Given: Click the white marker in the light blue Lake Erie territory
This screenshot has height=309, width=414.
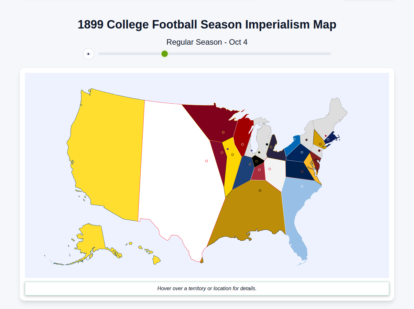Looking at the screenshot, I should 294,139.
